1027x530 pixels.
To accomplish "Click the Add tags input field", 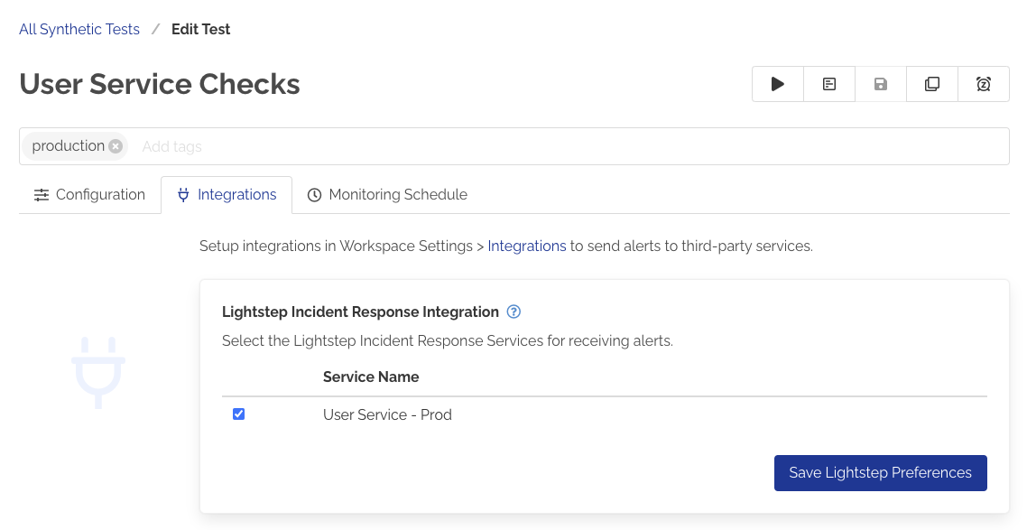I will pos(226,145).
